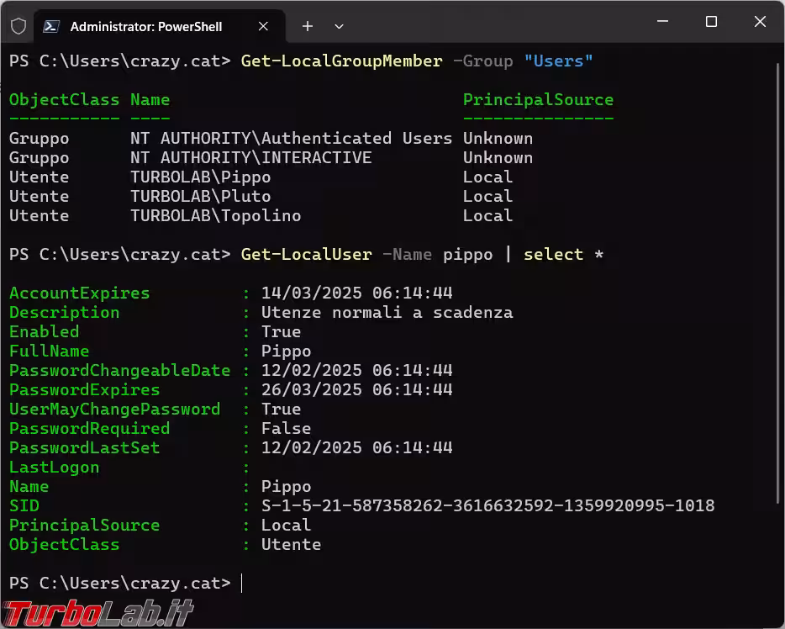Click the Get-LocalUser command text
785x629 pixels.
(306, 254)
